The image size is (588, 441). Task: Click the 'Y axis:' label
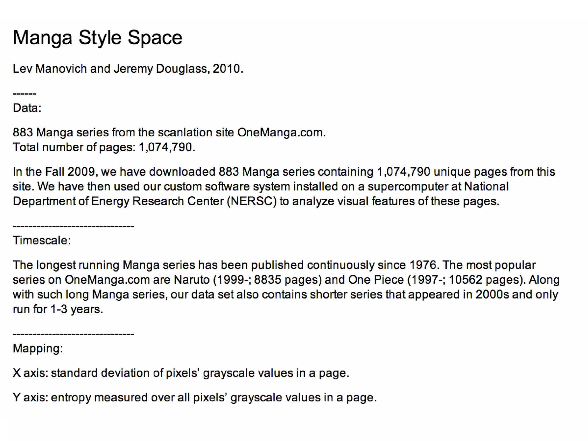[30, 398]
